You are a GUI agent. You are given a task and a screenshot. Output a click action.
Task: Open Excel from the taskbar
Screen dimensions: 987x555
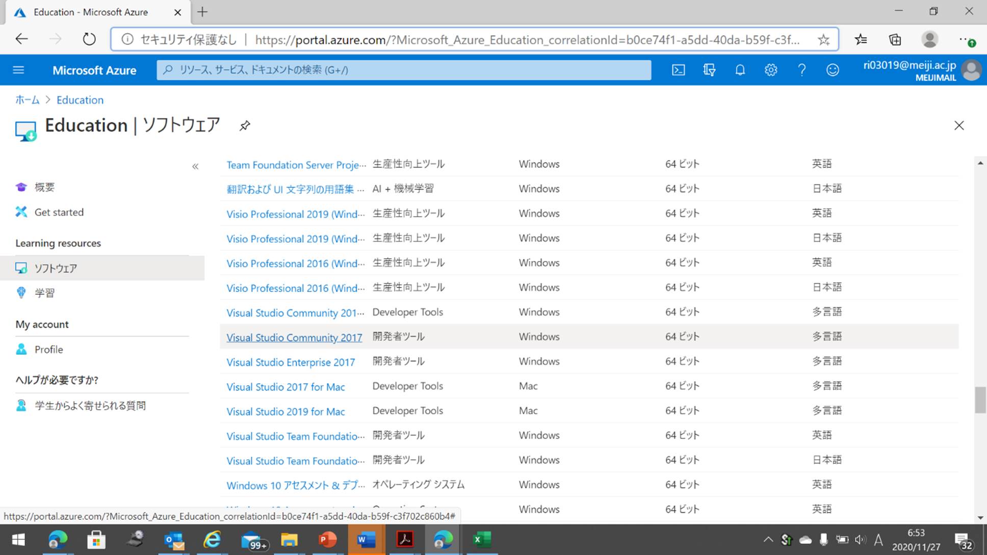tap(481, 540)
